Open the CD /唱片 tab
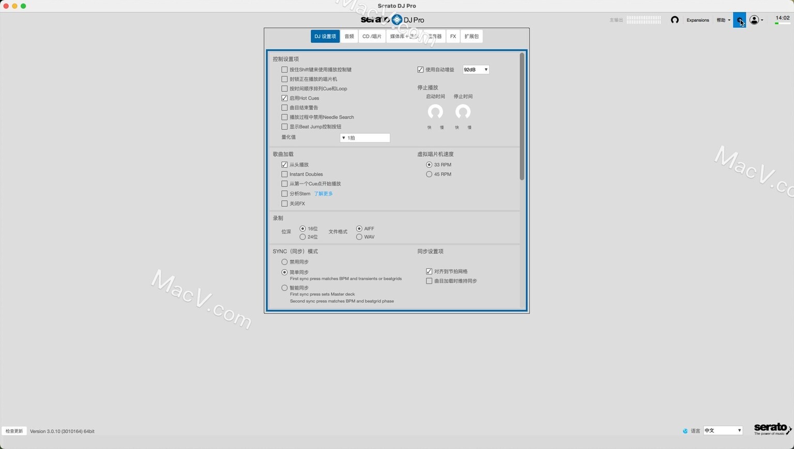 [x=372, y=36]
